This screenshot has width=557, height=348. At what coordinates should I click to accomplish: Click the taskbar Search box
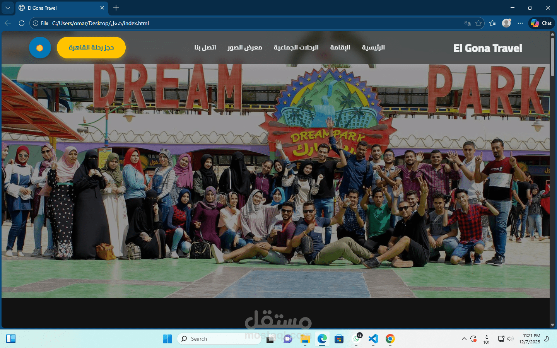point(219,339)
